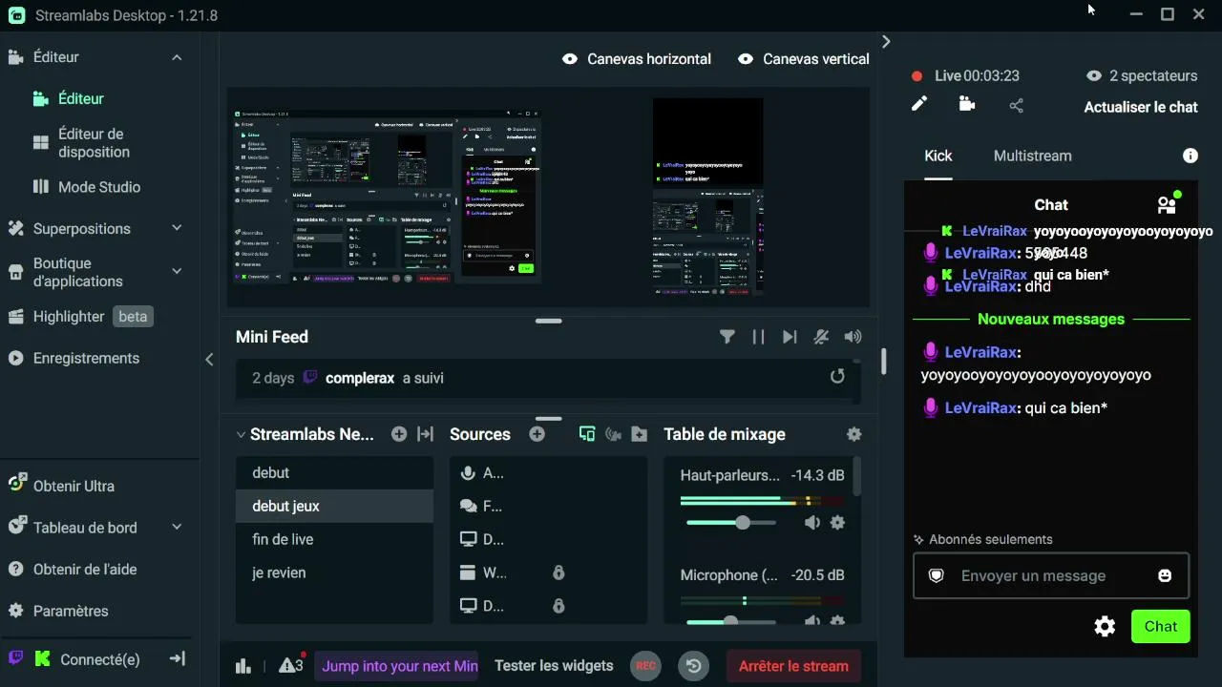Edit stream info with the pencil icon
The image size is (1222, 687).
click(x=919, y=104)
